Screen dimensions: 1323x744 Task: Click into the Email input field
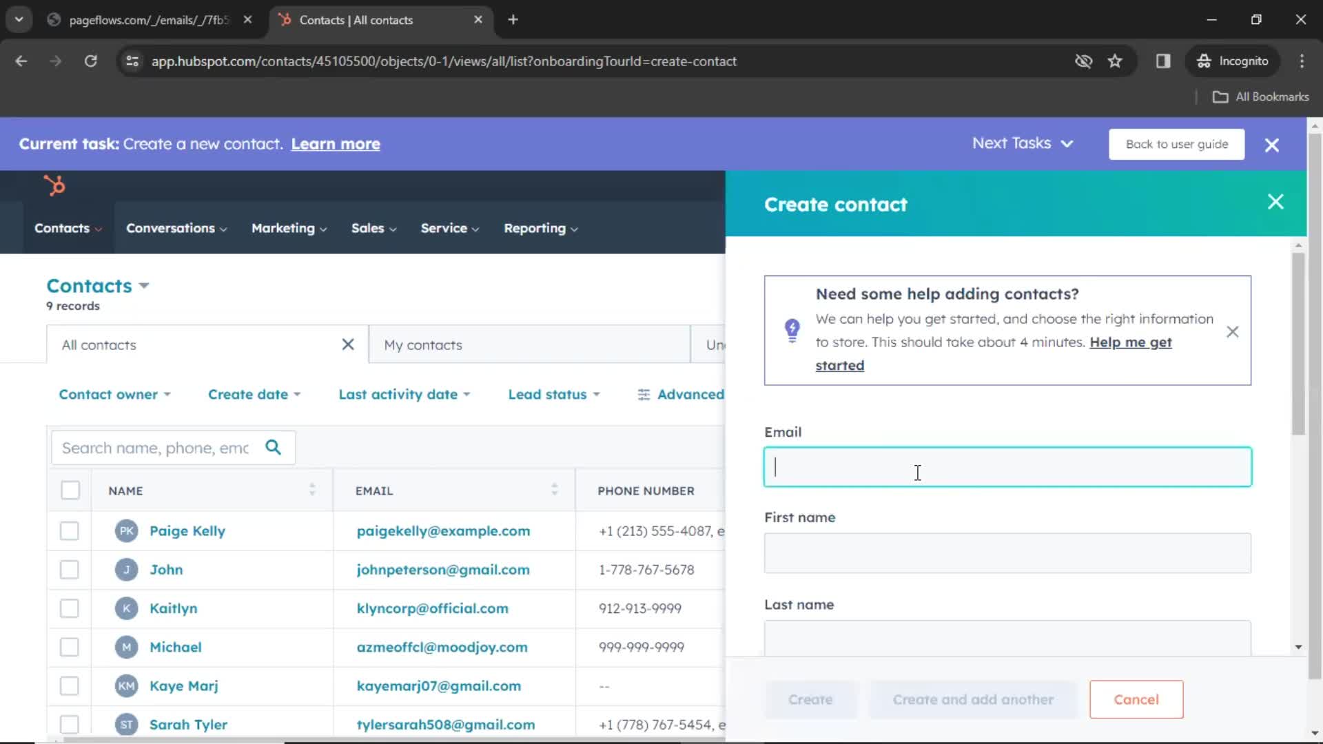[1007, 467]
